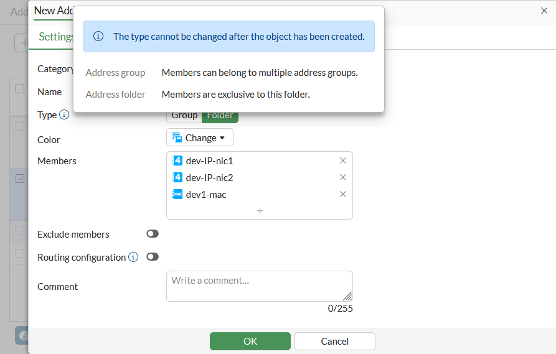Click into the comment text field
This screenshot has width=556, height=354.
259,286
